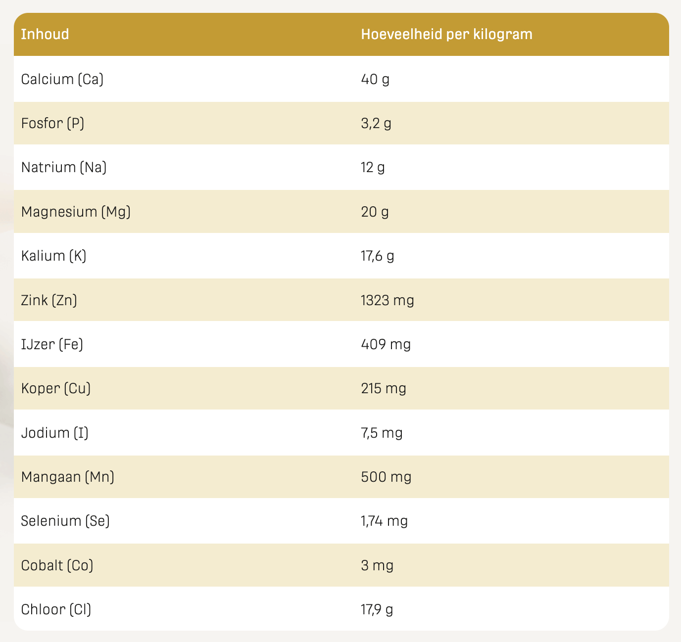
Task: Select the Magnesium (Mg) label
Action: click(76, 212)
